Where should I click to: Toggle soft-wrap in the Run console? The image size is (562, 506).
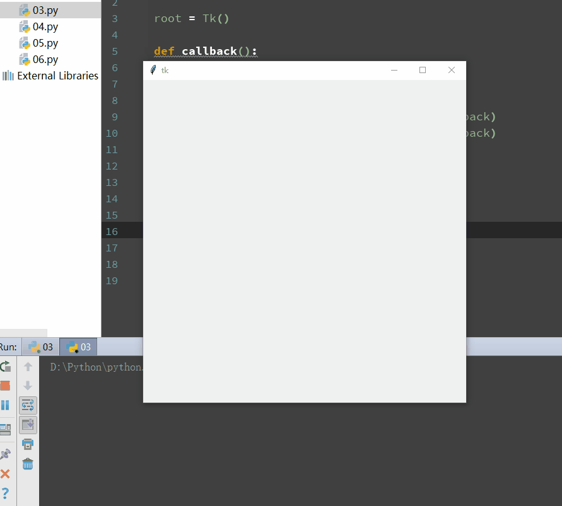coord(28,405)
